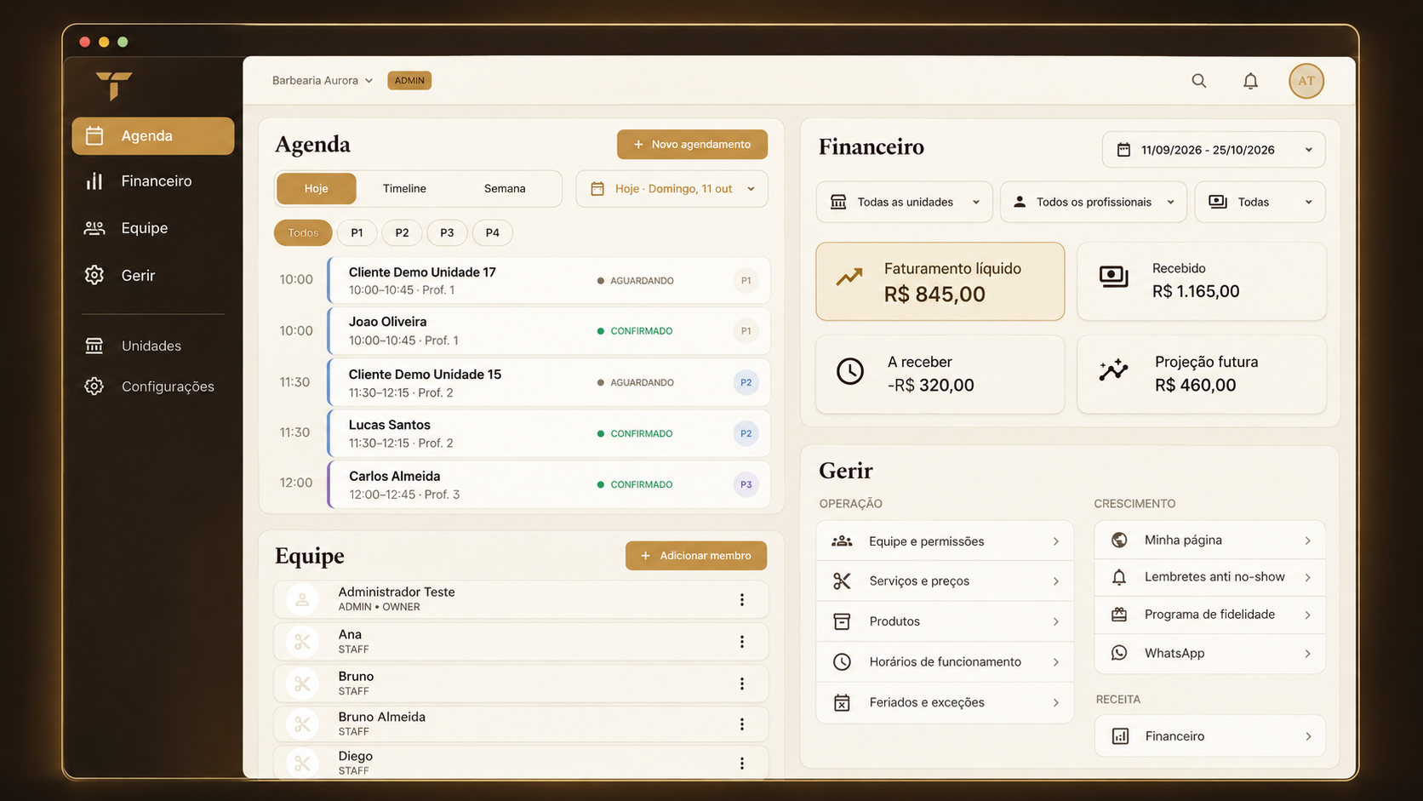The width and height of the screenshot is (1423, 801).
Task: Open the AT user avatar menu
Action: coord(1306,81)
